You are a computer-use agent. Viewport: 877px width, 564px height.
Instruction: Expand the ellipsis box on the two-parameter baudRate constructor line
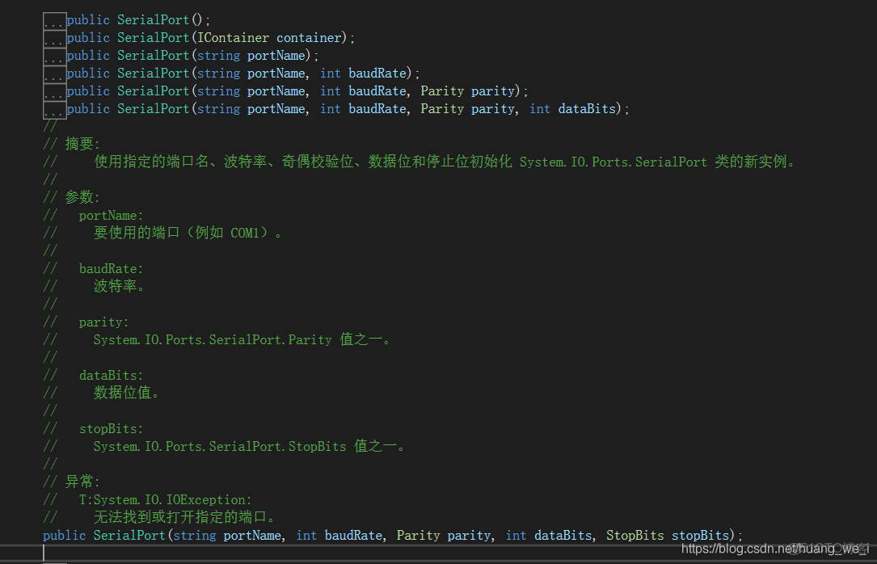[x=54, y=74]
